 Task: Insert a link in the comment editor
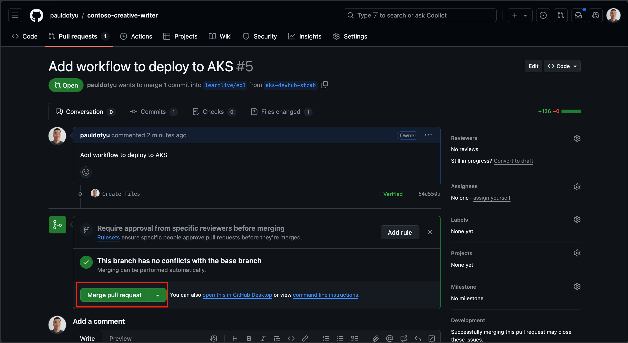coord(305,338)
